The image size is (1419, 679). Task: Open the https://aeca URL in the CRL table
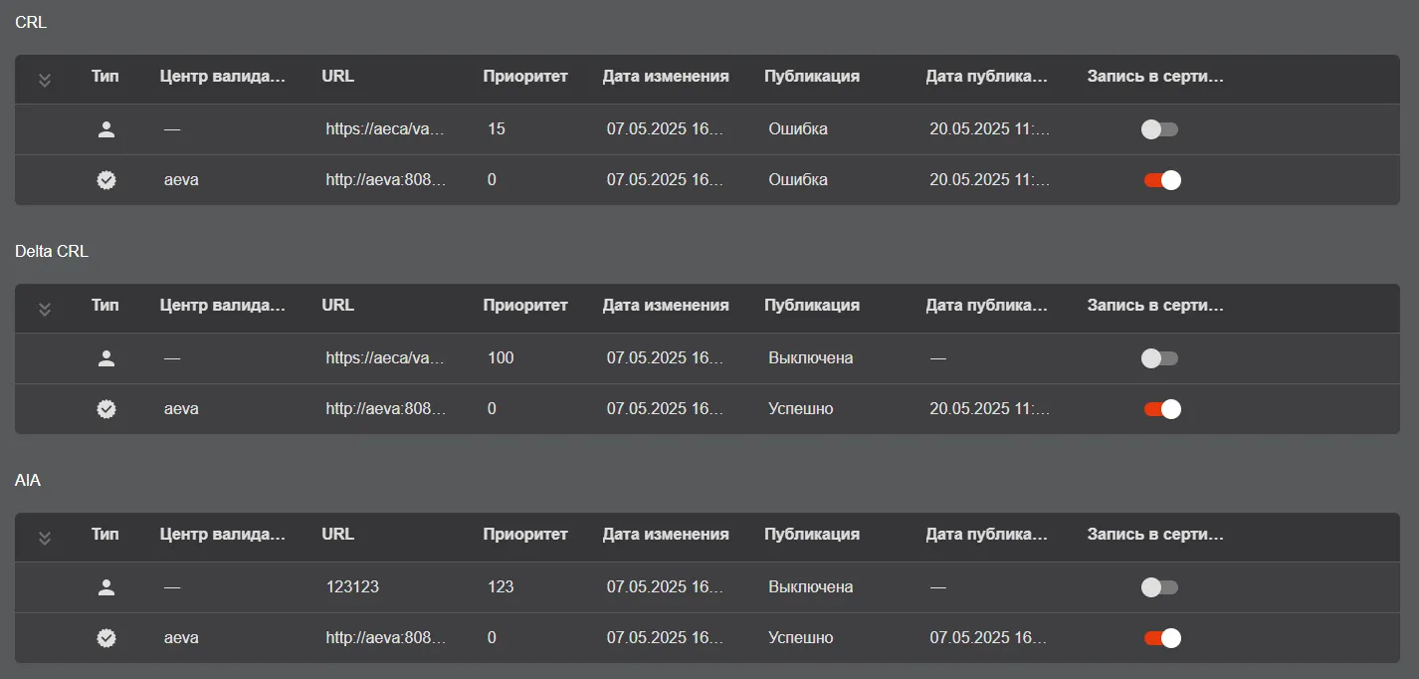385,129
